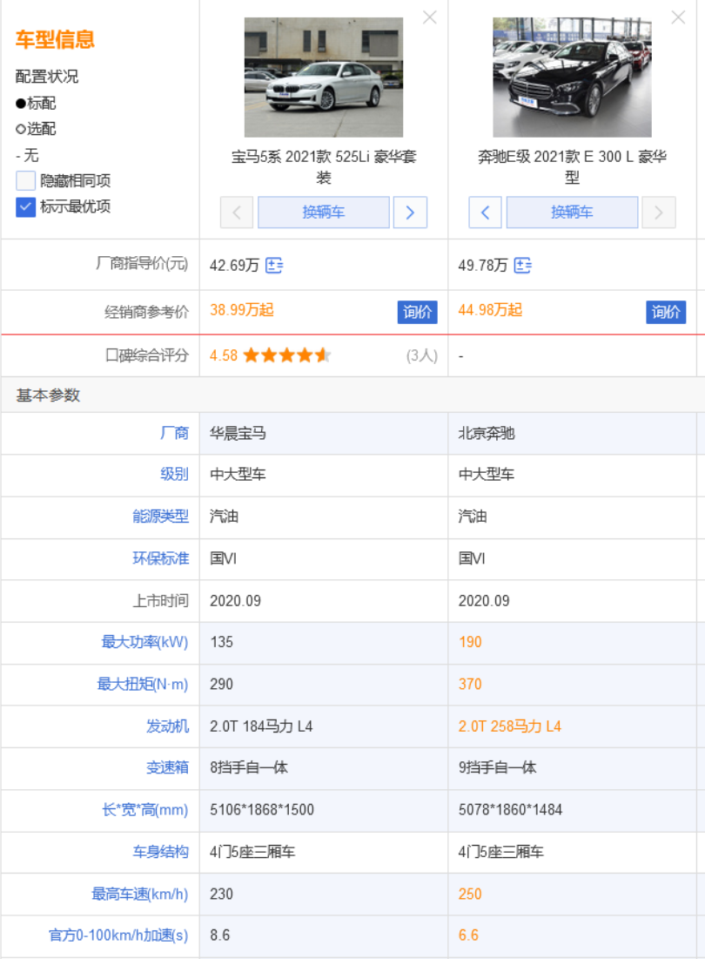The height and width of the screenshot is (959, 705).
Task: Click the highlighted 250 top speed value
Action: tap(470, 895)
